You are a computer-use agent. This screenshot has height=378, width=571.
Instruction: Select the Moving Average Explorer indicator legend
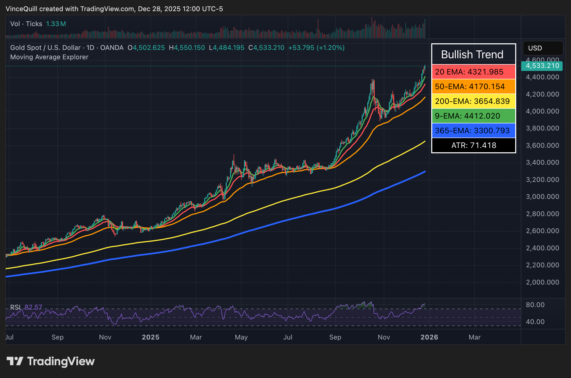pos(49,57)
